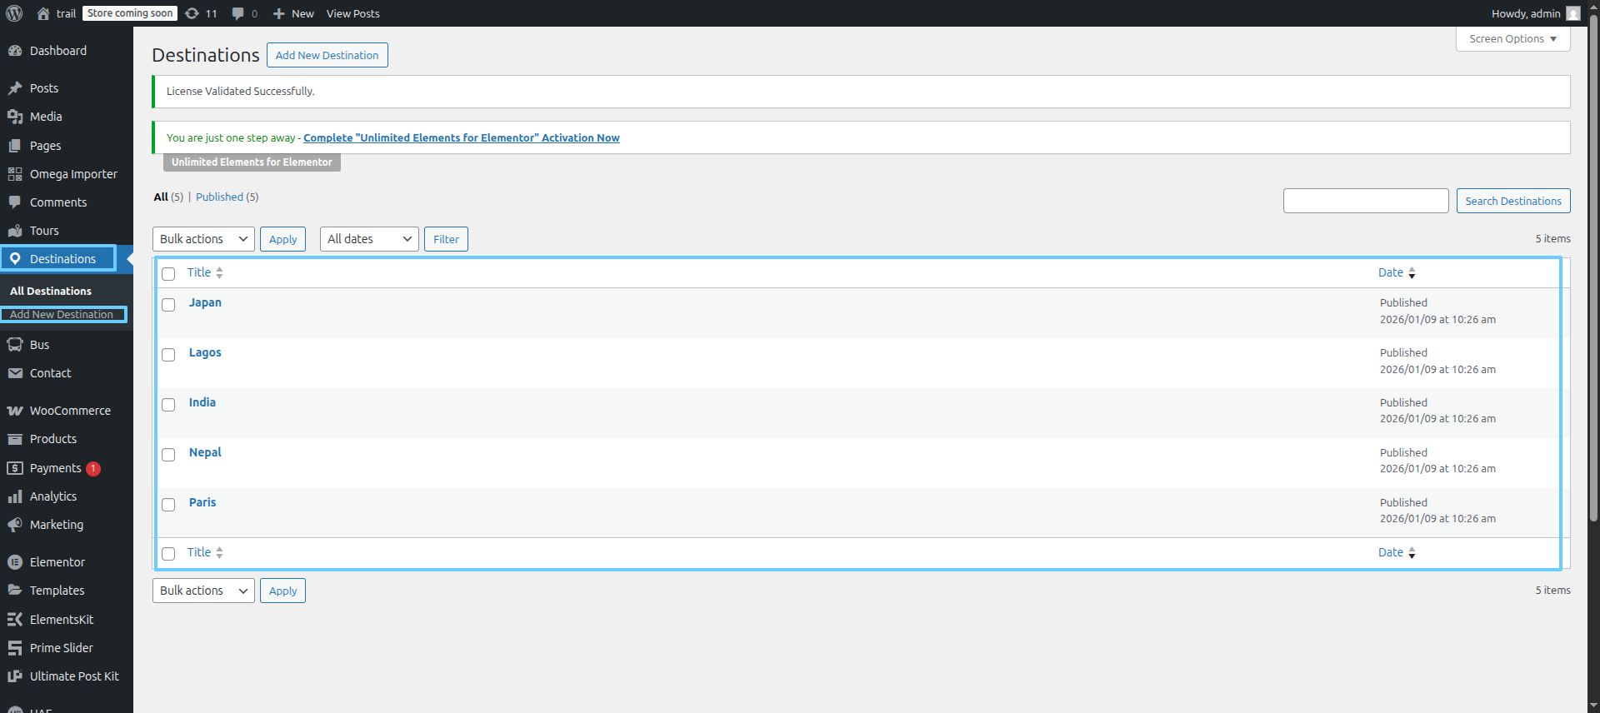
Task: Click the Media icon in sidebar
Action: 15,117
